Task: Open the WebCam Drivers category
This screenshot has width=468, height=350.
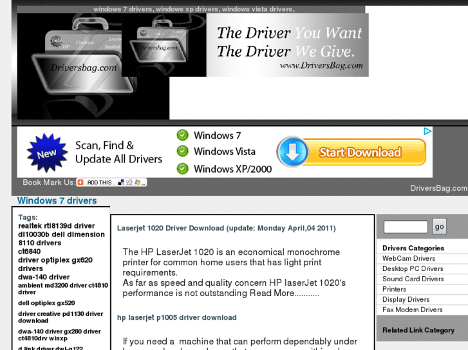Action: click(x=409, y=258)
